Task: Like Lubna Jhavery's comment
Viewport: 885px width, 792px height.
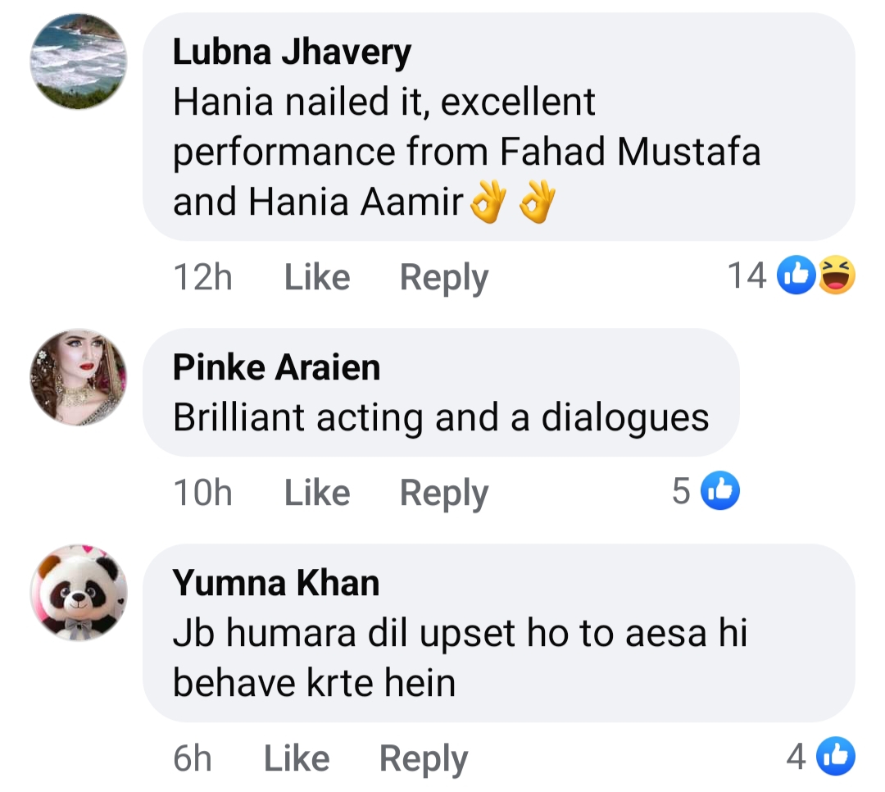Action: coord(316,278)
